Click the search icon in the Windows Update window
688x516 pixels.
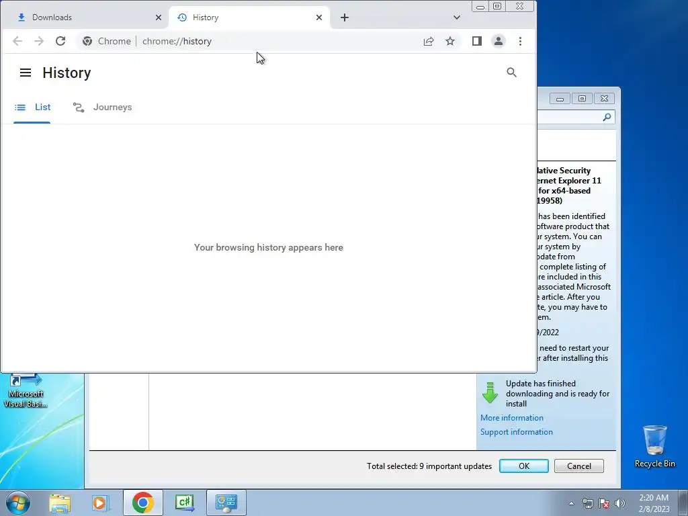point(607,117)
